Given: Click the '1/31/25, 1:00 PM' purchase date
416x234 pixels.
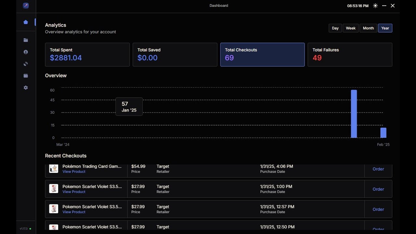Looking at the screenshot, I should (276, 187).
